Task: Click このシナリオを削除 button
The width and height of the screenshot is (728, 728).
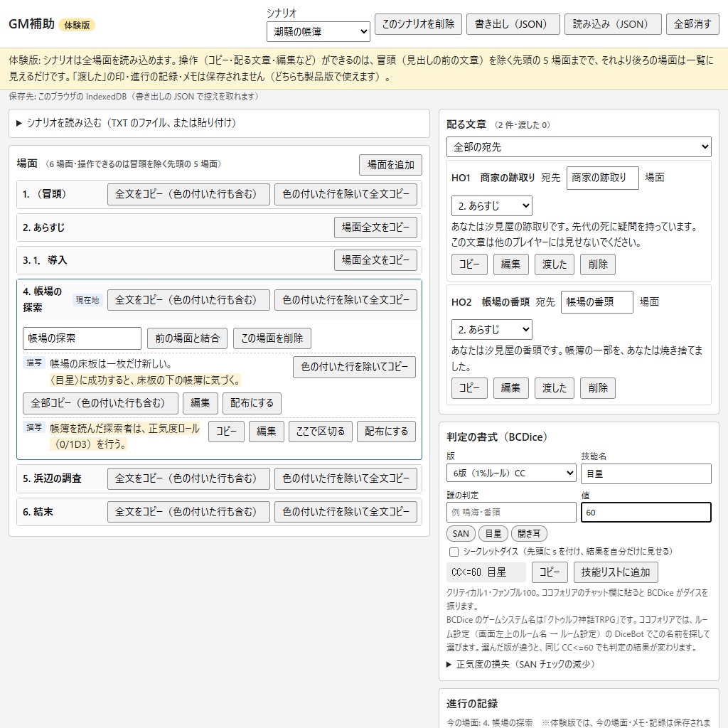Action: coord(418,24)
